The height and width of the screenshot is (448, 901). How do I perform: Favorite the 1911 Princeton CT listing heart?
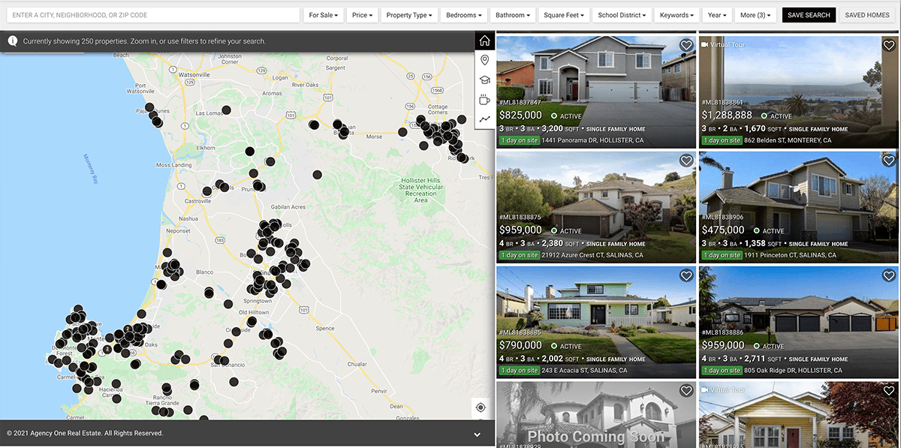click(889, 161)
